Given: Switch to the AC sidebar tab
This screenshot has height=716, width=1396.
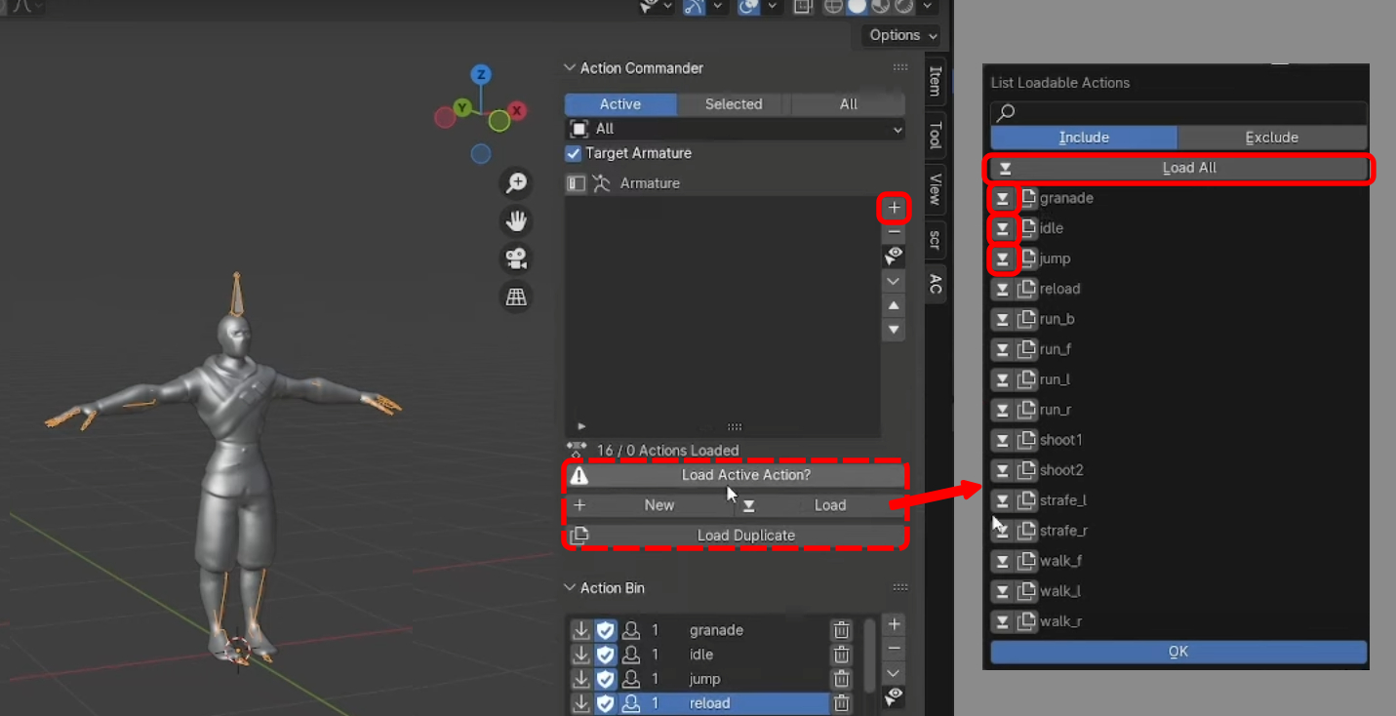Looking at the screenshot, I should [934, 284].
